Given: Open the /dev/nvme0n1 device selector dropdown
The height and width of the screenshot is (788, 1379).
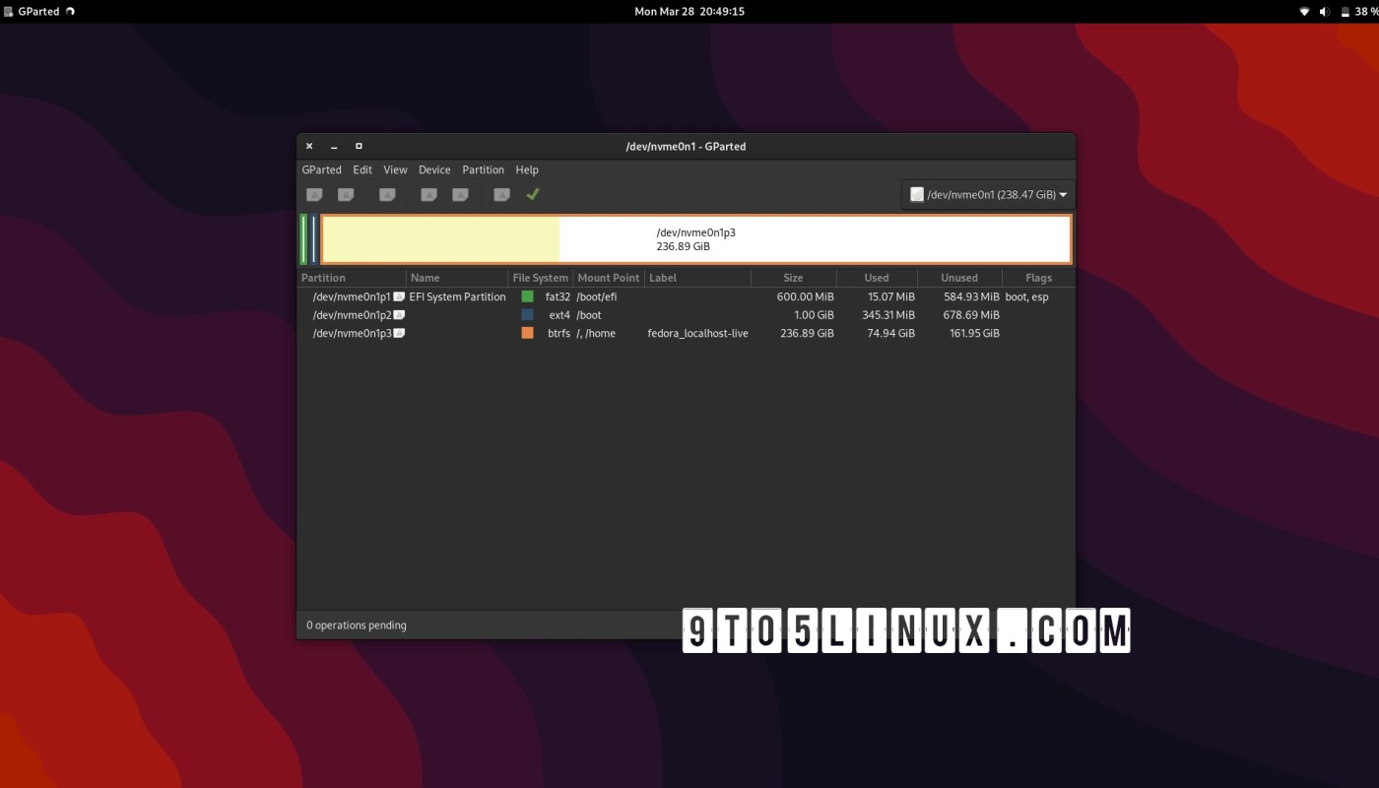Looking at the screenshot, I should 987,194.
